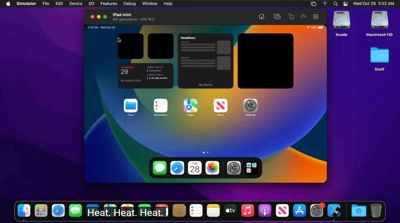Open Calendar in the iPad dock

(195, 168)
